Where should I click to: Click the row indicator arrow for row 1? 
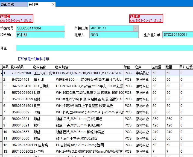[1, 73]
